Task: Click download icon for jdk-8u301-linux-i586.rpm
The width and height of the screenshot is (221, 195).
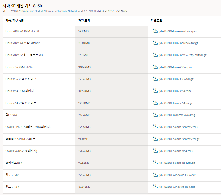Action: click(x=155, y=67)
